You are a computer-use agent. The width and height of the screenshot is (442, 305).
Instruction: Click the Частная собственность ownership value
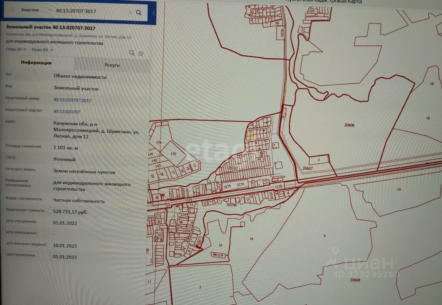(x=79, y=201)
